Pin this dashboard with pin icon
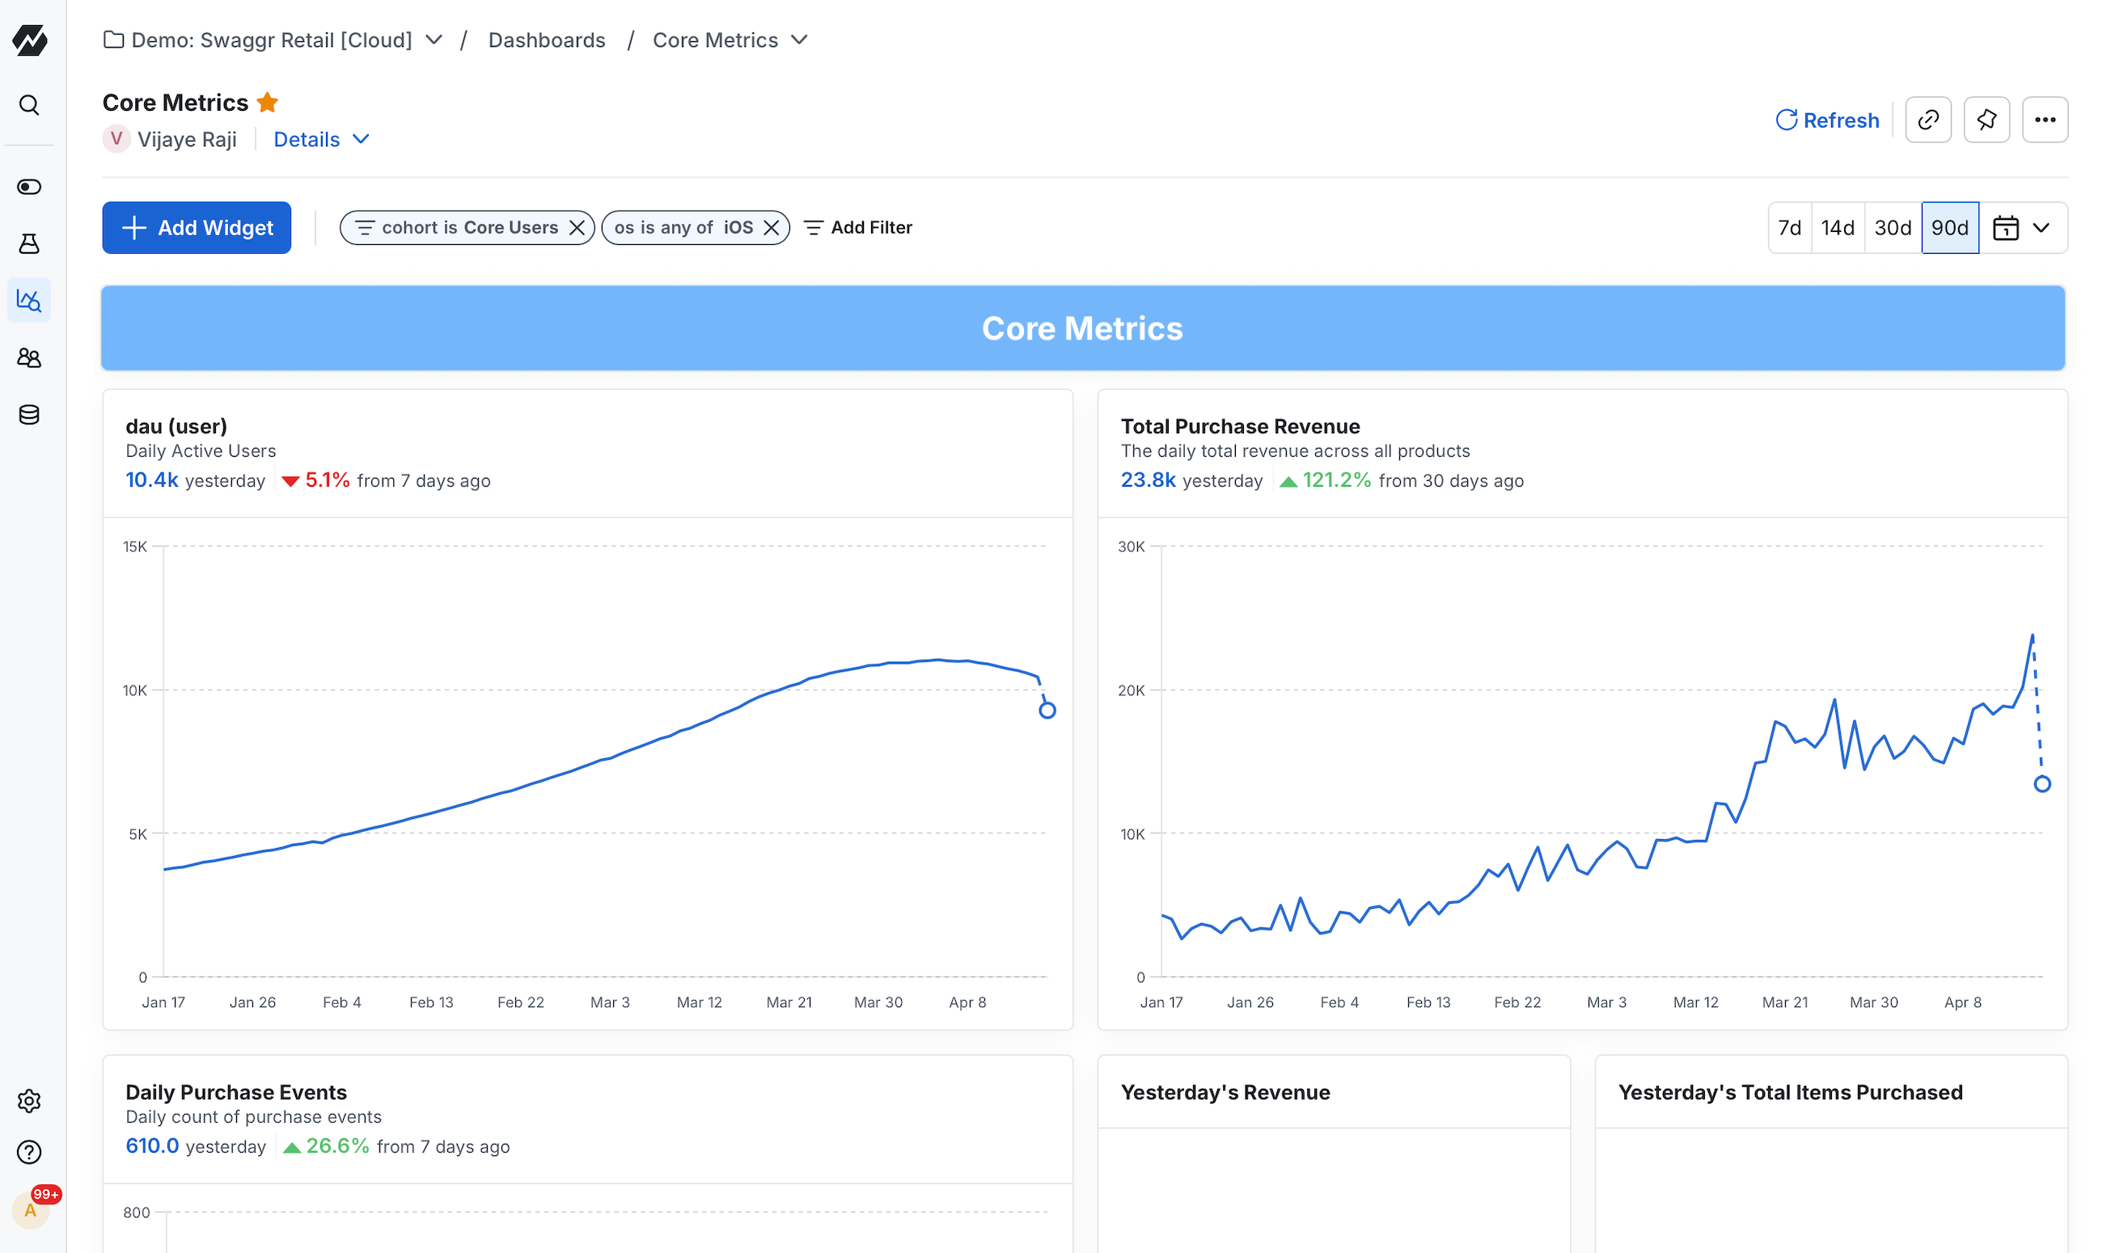The image size is (2111, 1253). point(1986,120)
